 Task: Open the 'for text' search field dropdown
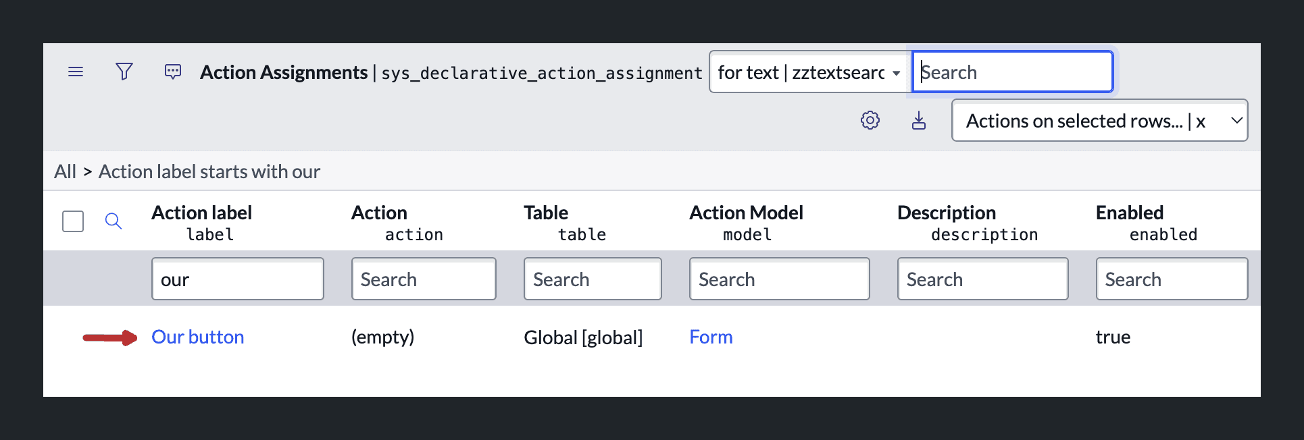click(809, 72)
